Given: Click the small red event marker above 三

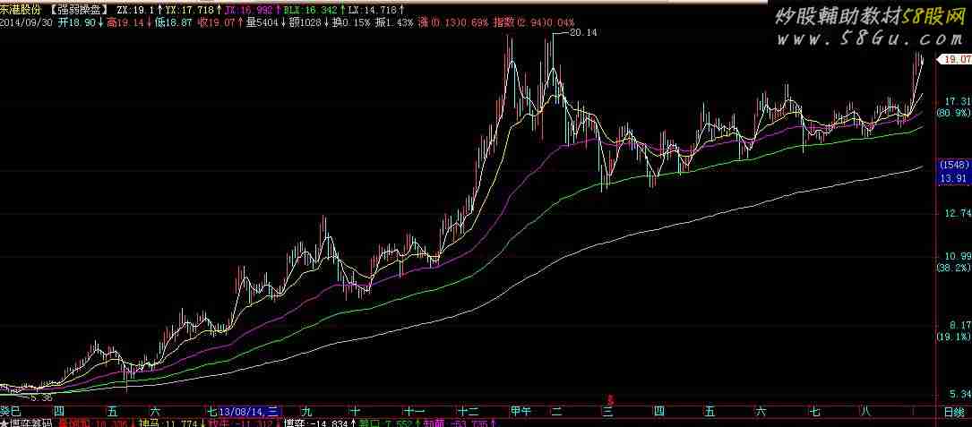Looking at the screenshot, I should (611, 400).
